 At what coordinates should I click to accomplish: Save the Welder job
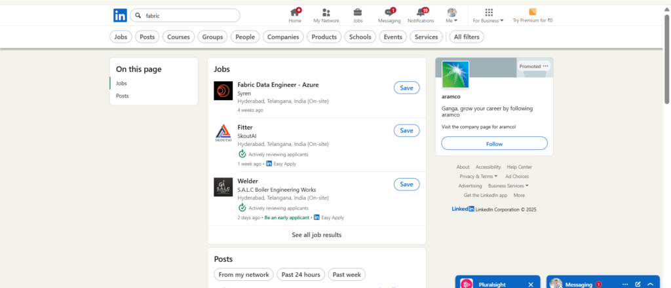pyautogui.click(x=406, y=184)
